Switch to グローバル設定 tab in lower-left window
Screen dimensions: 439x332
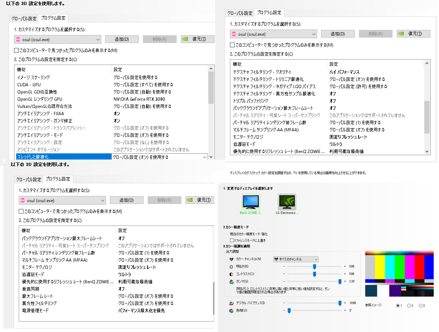(x=29, y=179)
